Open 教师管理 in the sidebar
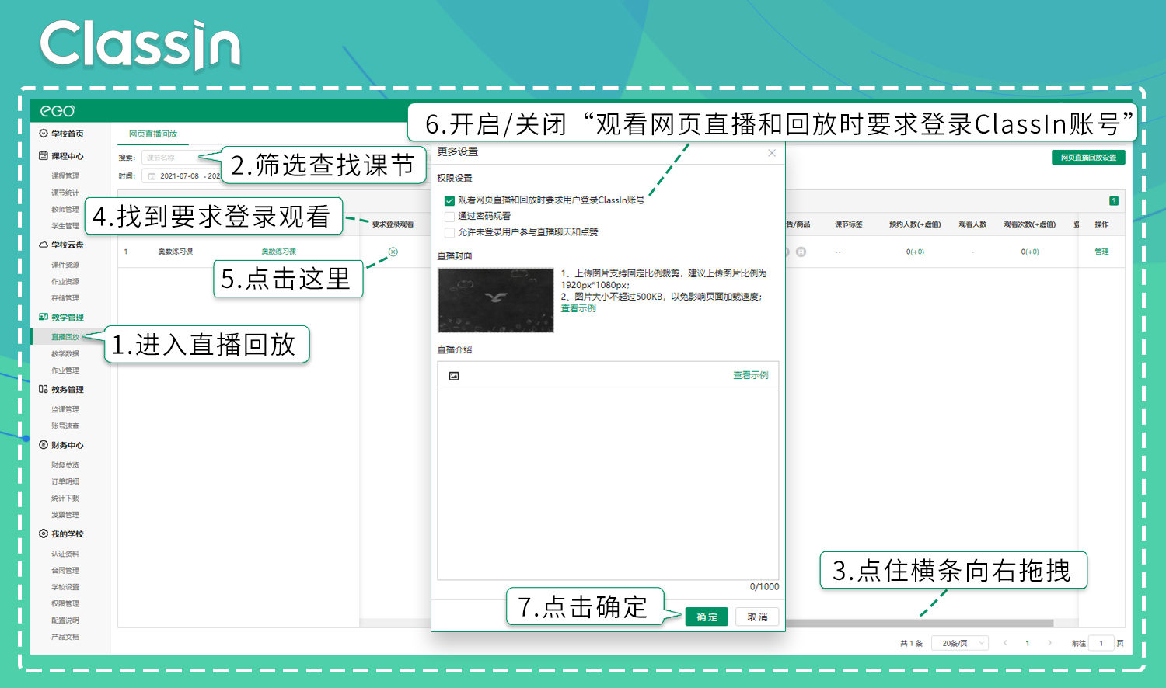This screenshot has width=1166, height=688. 65,210
